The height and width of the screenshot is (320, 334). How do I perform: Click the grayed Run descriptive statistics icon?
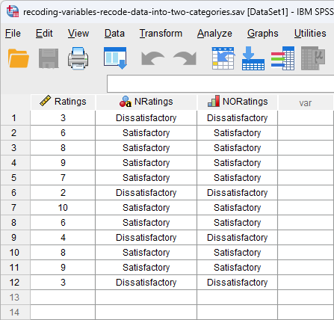(313, 58)
